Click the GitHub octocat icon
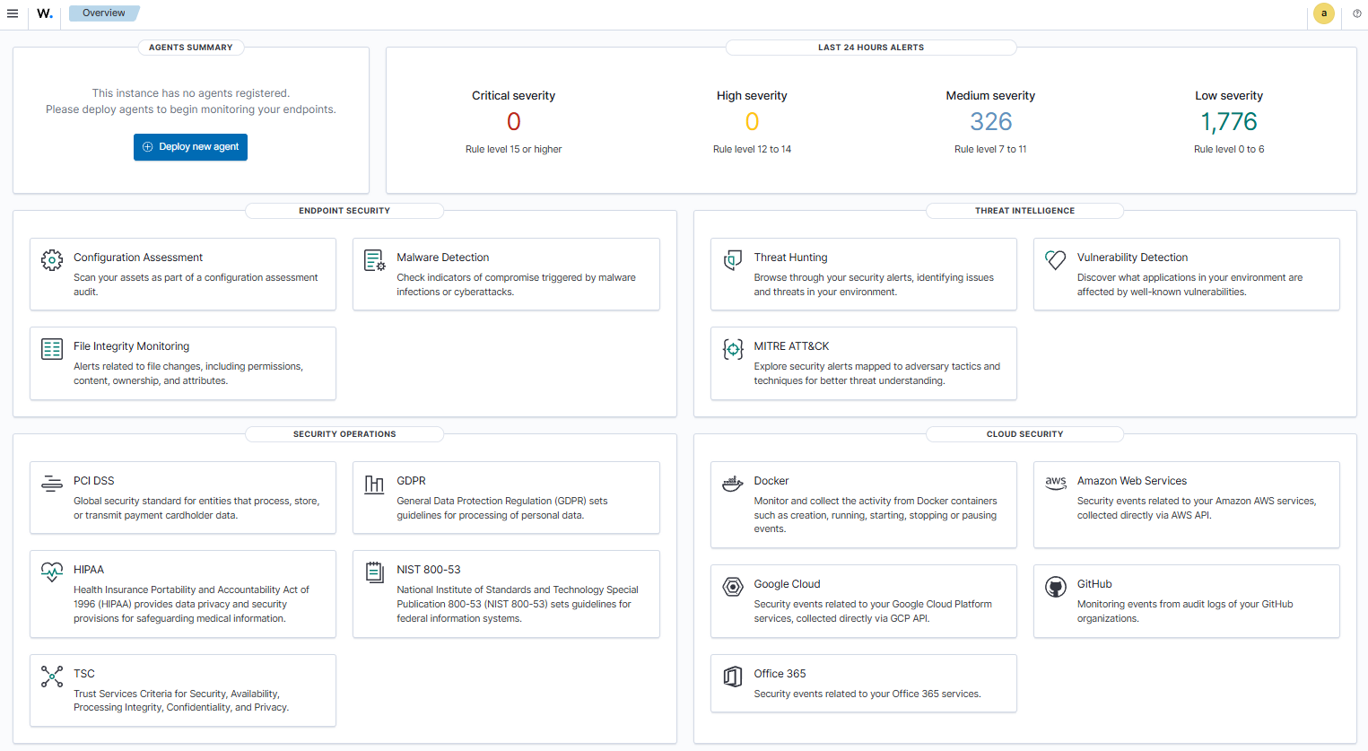1368x751 pixels. point(1056,587)
